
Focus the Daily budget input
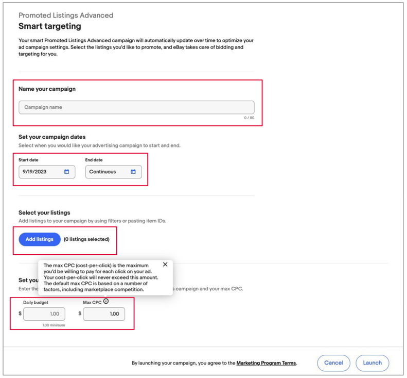click(x=44, y=314)
